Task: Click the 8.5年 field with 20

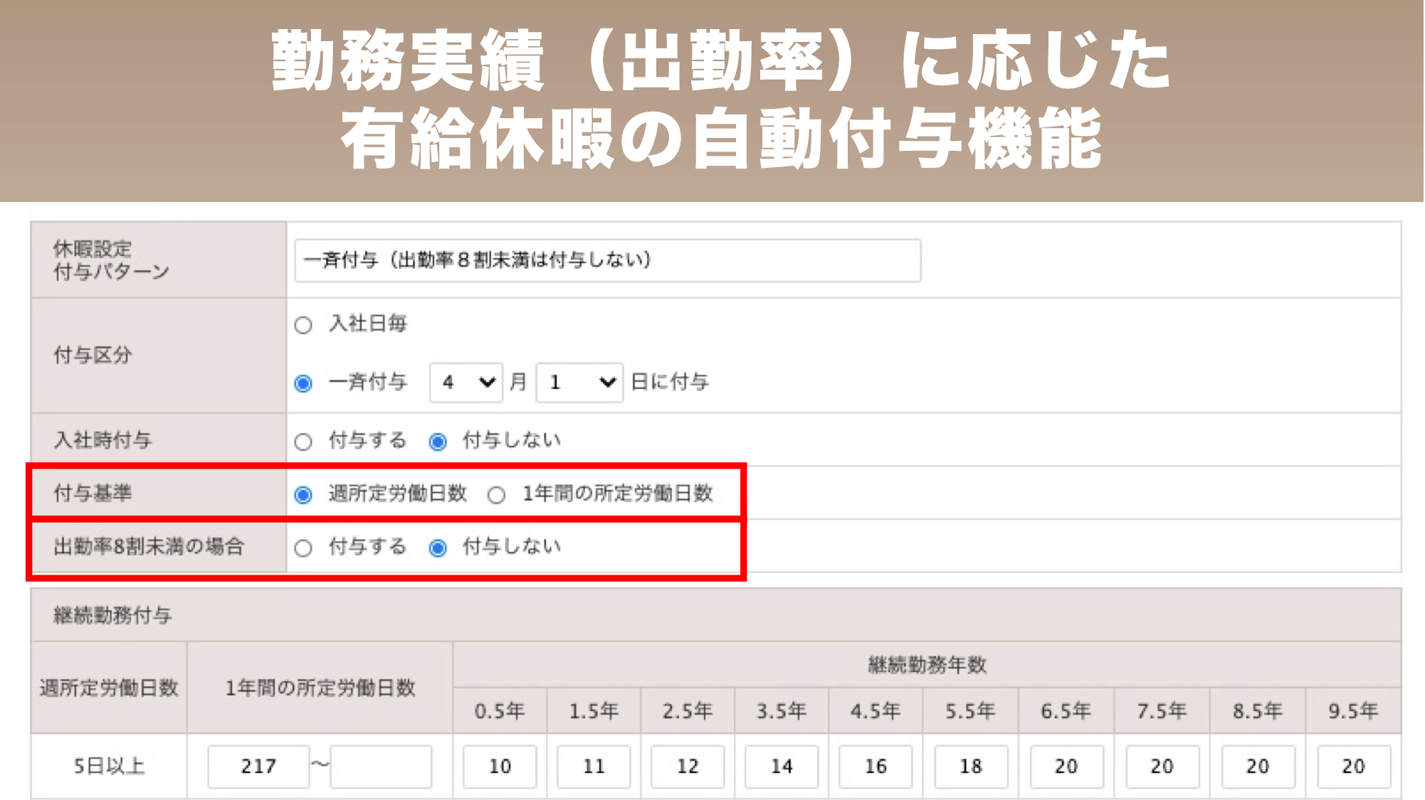Action: [1258, 766]
